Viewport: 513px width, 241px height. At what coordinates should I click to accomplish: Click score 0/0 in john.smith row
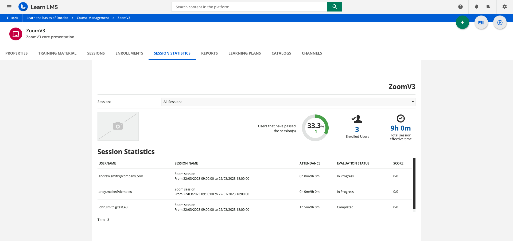click(396, 207)
